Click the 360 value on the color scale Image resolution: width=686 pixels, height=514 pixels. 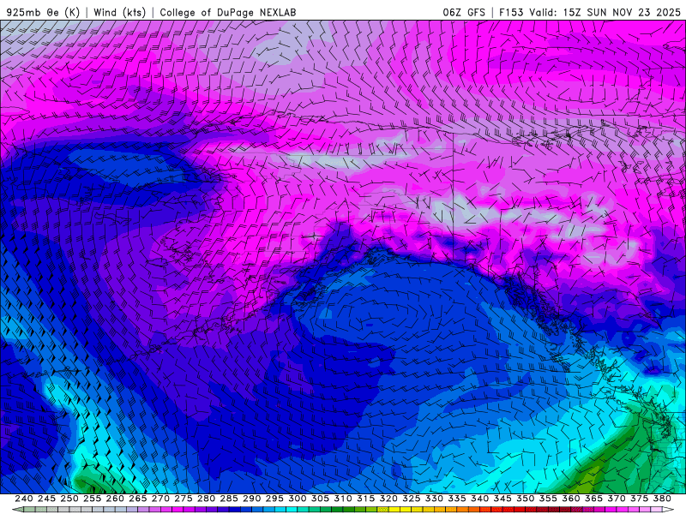570,499
